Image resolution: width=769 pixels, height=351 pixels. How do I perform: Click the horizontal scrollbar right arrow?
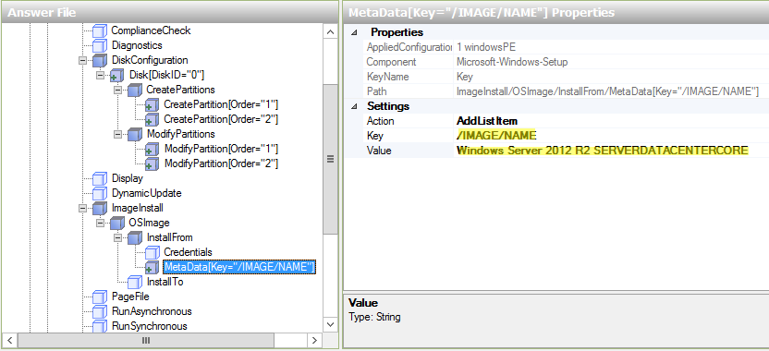tap(314, 340)
